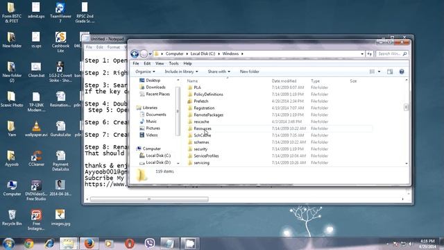Select the rescache folder
This screenshot has height=250, width=444.
[x=201, y=122]
